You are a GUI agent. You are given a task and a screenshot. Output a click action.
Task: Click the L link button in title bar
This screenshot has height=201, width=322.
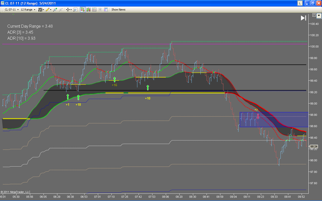coord(300,3)
